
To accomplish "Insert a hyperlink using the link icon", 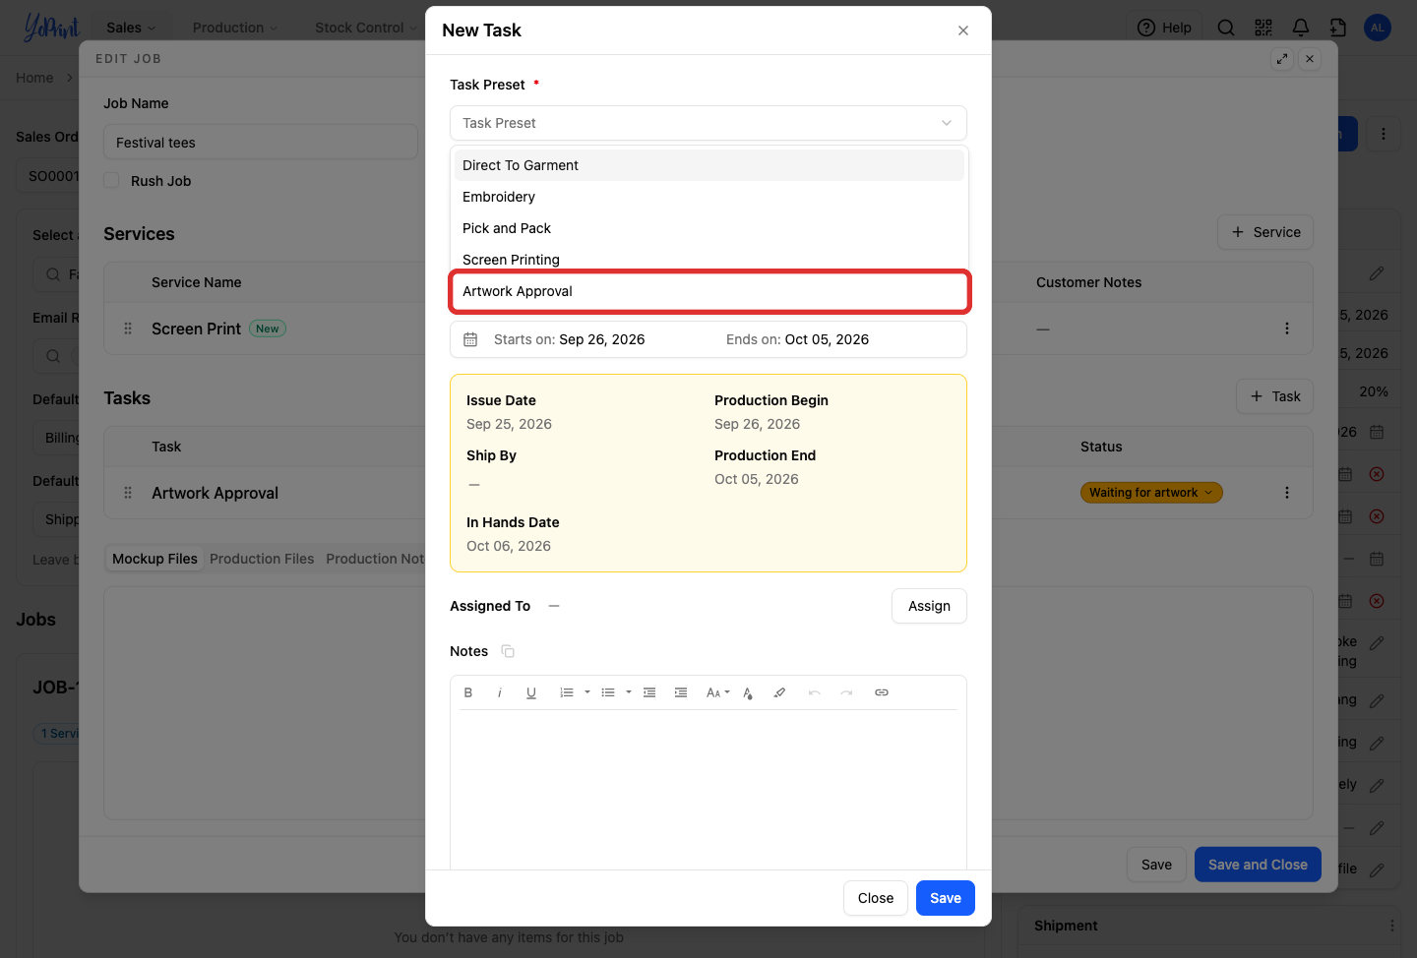I will coord(882,692).
